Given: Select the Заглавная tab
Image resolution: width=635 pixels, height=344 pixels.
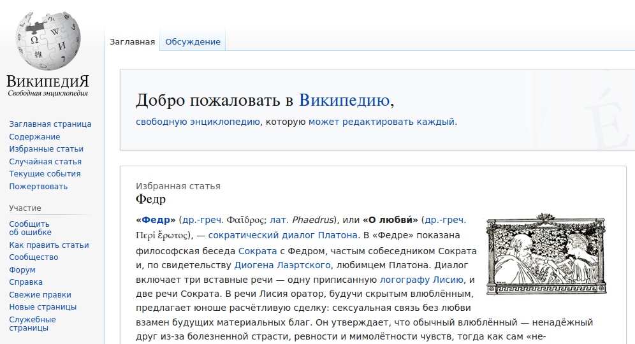Looking at the screenshot, I should 133,41.
